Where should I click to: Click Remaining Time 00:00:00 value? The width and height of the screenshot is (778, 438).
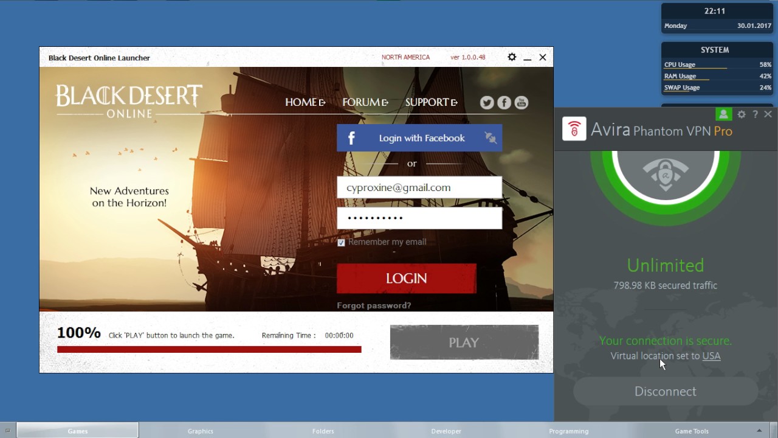[339, 335]
